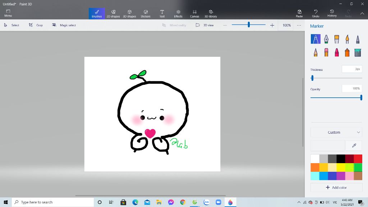
Task: Open the 2D shapes tab
Action: click(113, 13)
